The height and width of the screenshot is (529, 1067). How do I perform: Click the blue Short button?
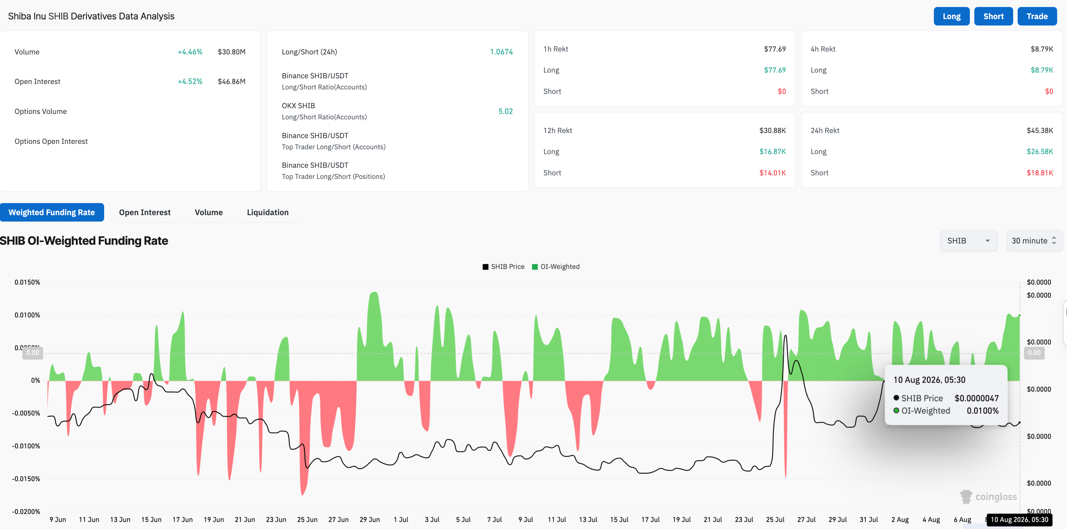(993, 16)
